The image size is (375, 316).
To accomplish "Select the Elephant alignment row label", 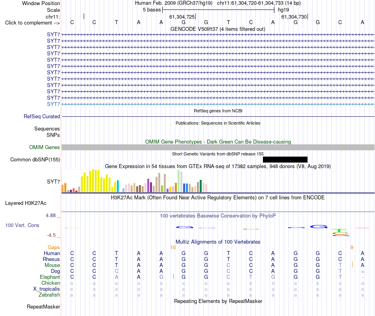I will tap(50, 277).
